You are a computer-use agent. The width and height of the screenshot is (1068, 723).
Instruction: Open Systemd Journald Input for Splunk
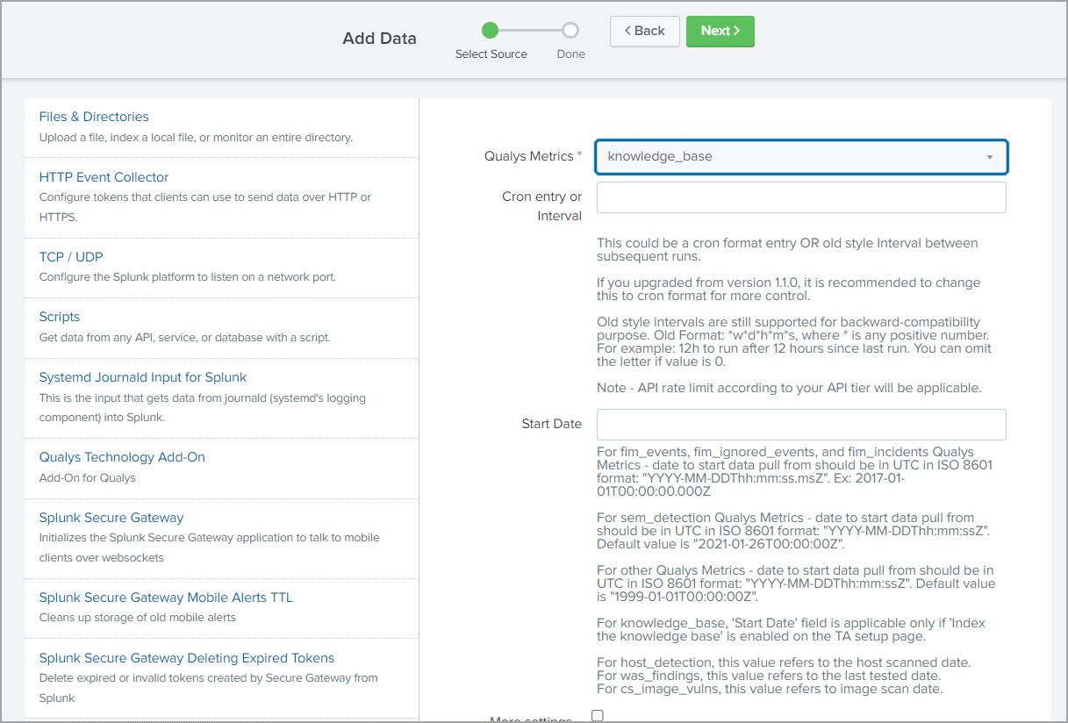pyautogui.click(x=142, y=376)
